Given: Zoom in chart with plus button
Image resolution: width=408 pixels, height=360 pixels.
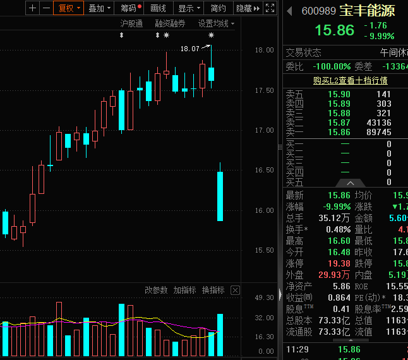Looking at the screenshot, I should coord(32,8).
